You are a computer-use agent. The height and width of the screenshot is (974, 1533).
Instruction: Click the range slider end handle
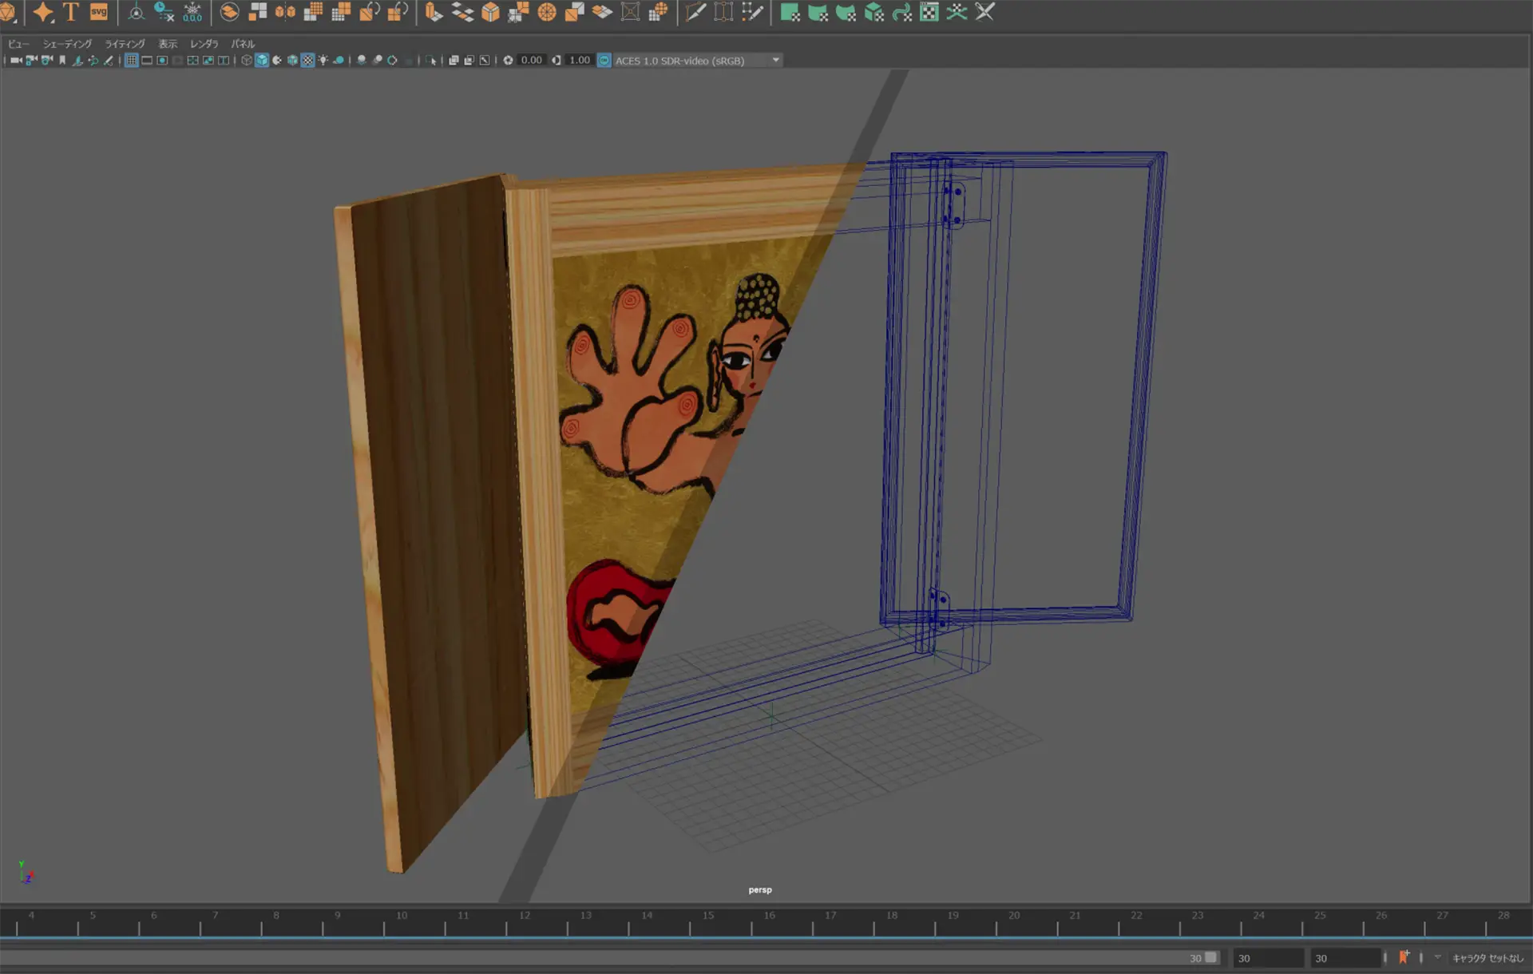[x=1211, y=957]
